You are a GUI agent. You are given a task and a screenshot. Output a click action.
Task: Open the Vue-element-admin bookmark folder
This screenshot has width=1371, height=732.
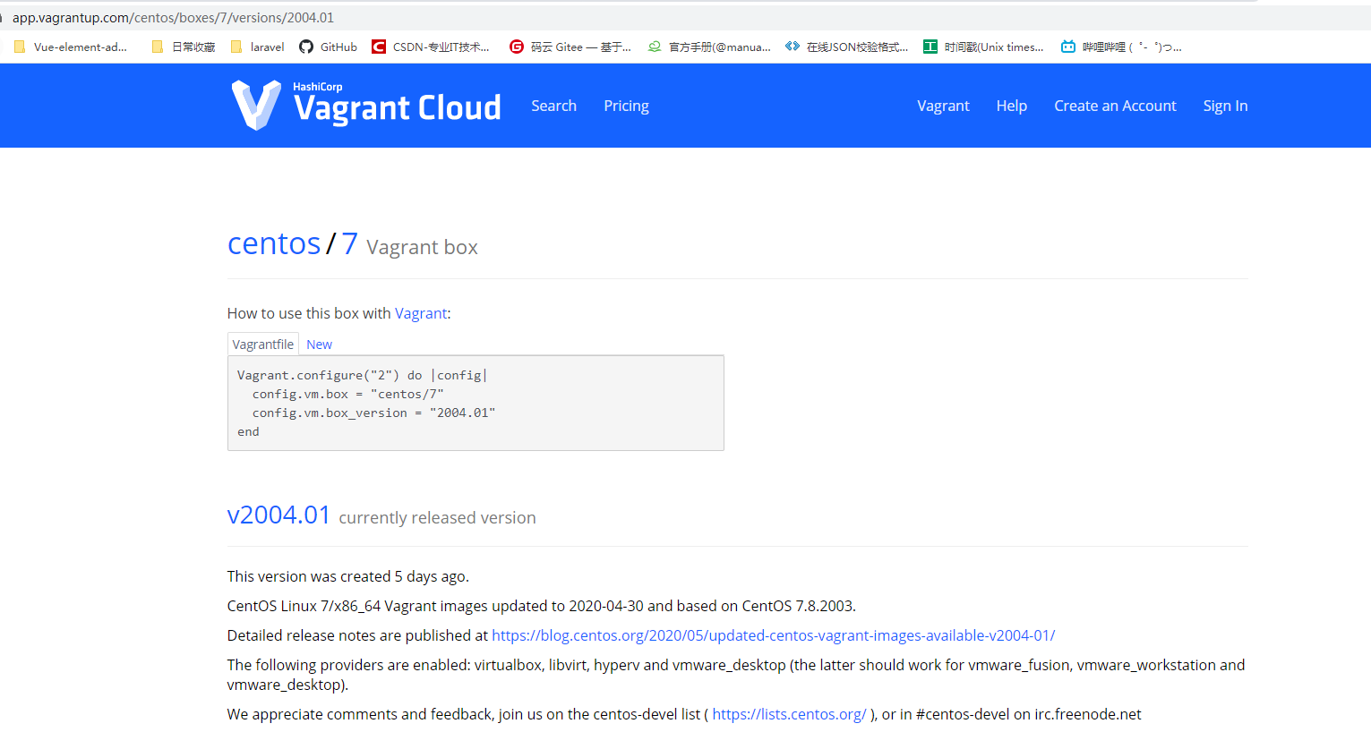point(71,47)
